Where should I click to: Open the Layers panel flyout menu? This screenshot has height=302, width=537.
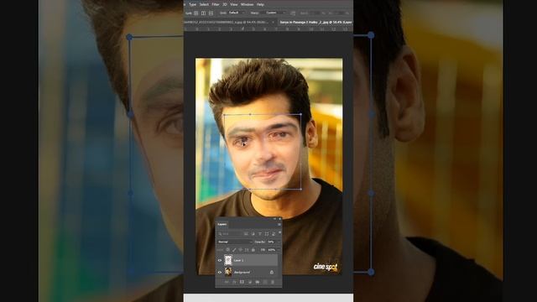279,224
